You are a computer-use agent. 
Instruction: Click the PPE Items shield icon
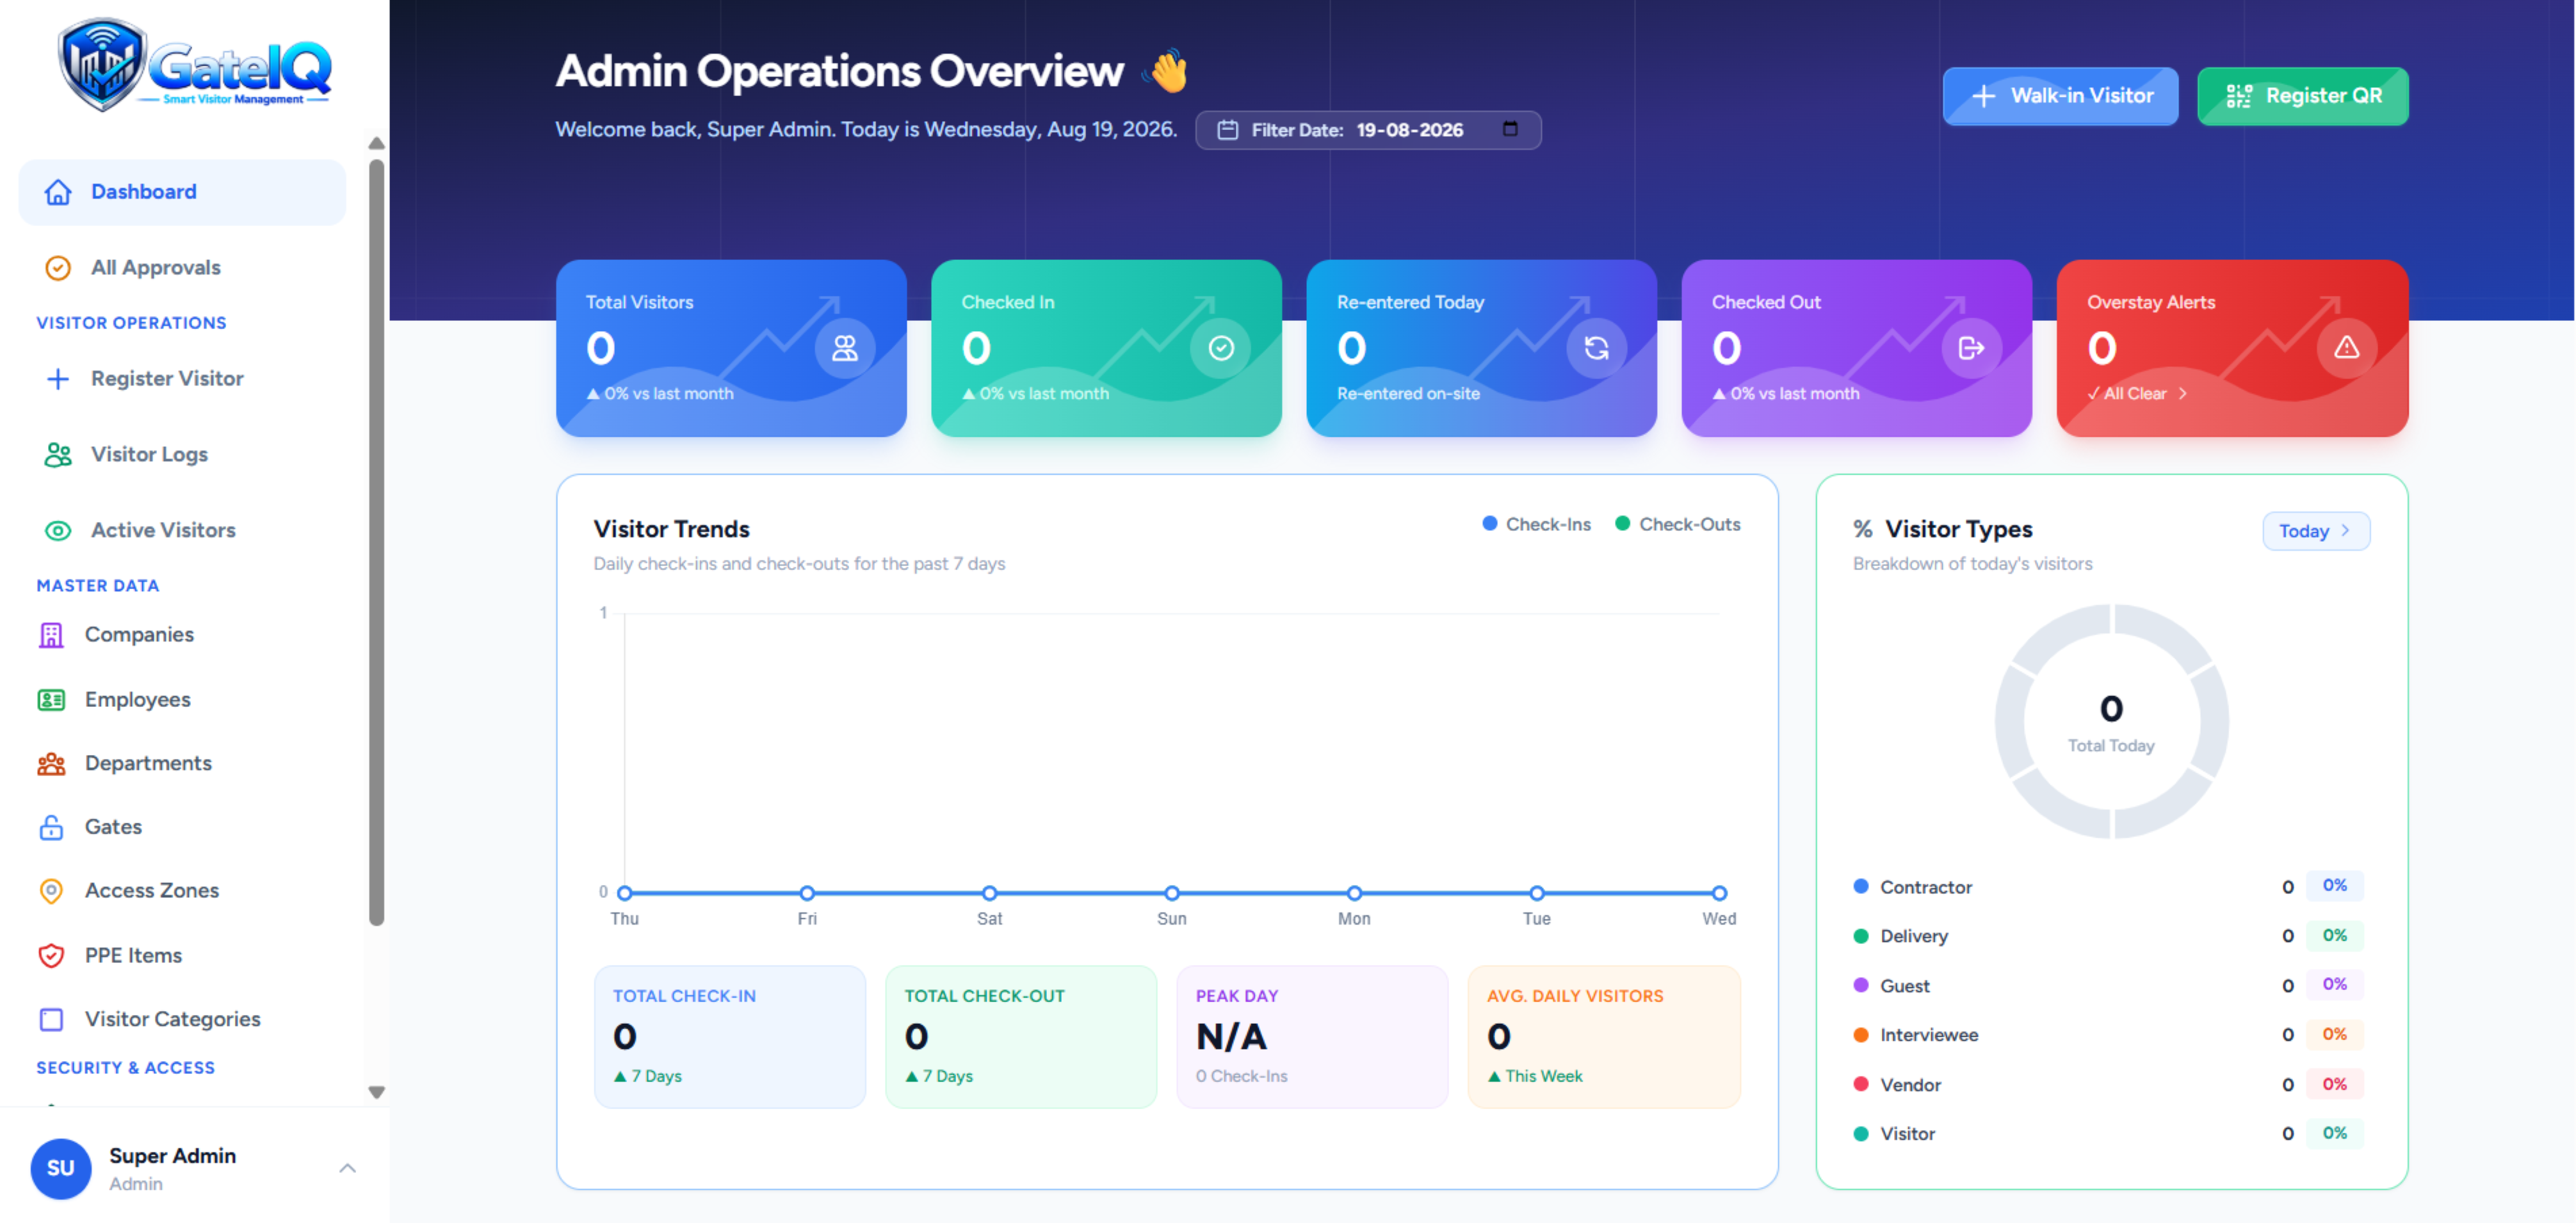pos(51,956)
